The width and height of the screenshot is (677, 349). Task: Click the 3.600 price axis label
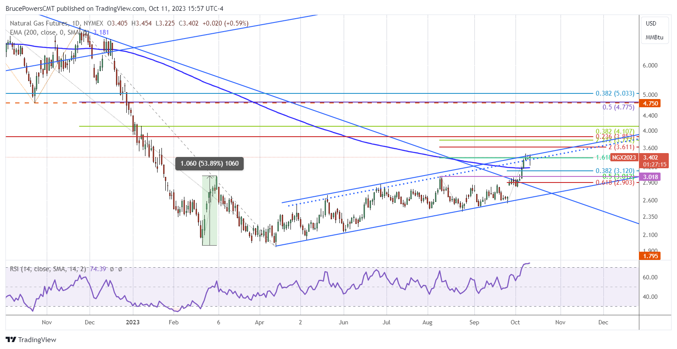(651, 148)
